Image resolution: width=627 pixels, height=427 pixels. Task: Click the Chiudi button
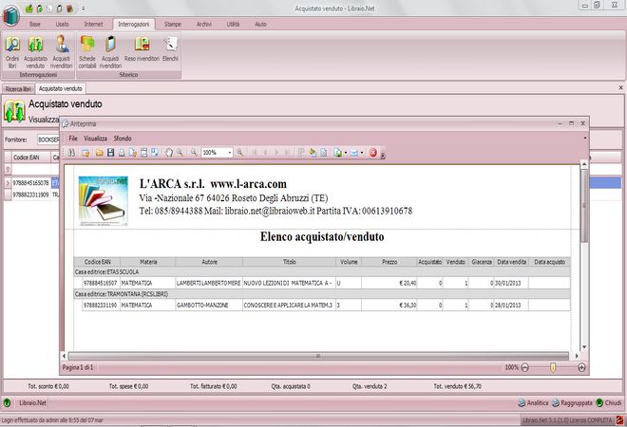click(x=609, y=403)
